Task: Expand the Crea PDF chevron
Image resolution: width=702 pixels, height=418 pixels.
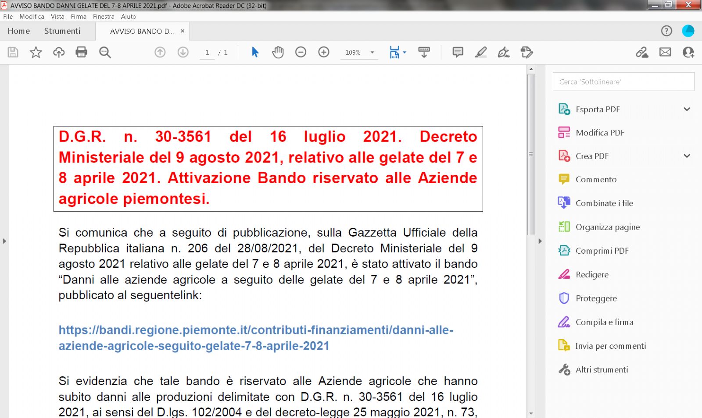Action: [x=687, y=156]
